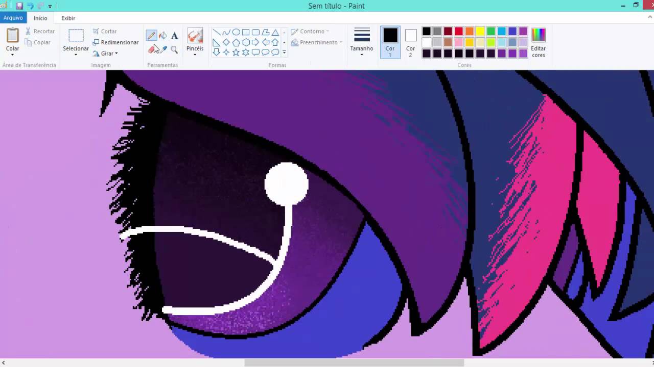
Task: Select the Fill with color bucket tool
Action: 163,36
